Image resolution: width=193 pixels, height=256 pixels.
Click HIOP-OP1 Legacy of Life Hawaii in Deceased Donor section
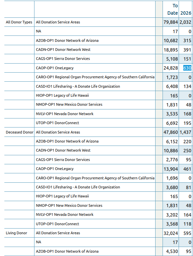62,196
